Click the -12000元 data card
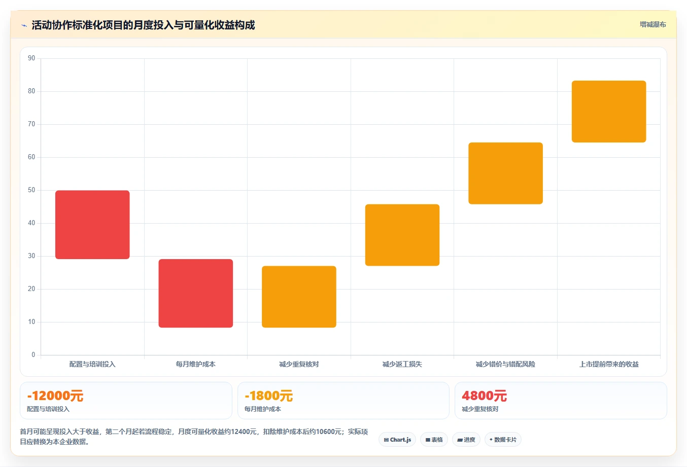 [126, 401]
